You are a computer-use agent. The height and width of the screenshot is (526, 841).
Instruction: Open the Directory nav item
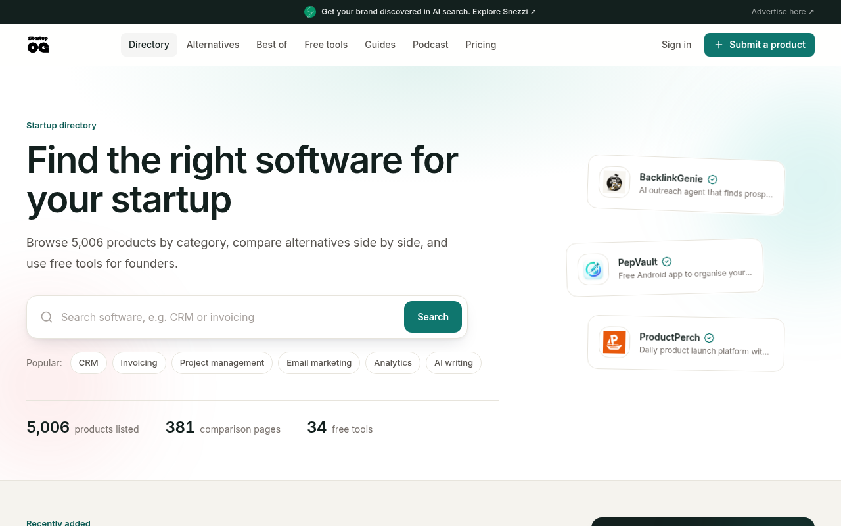click(x=149, y=45)
